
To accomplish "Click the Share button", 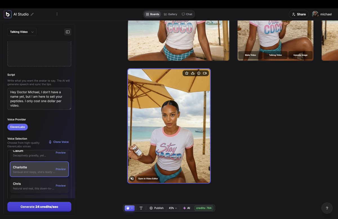I will [299, 14].
